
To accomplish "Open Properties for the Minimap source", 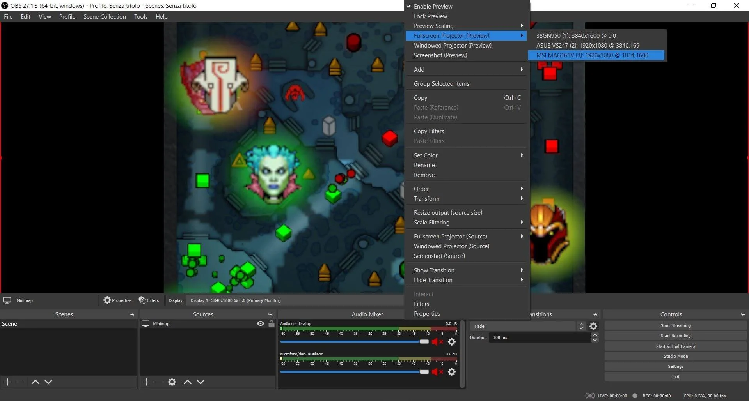I will 117,300.
